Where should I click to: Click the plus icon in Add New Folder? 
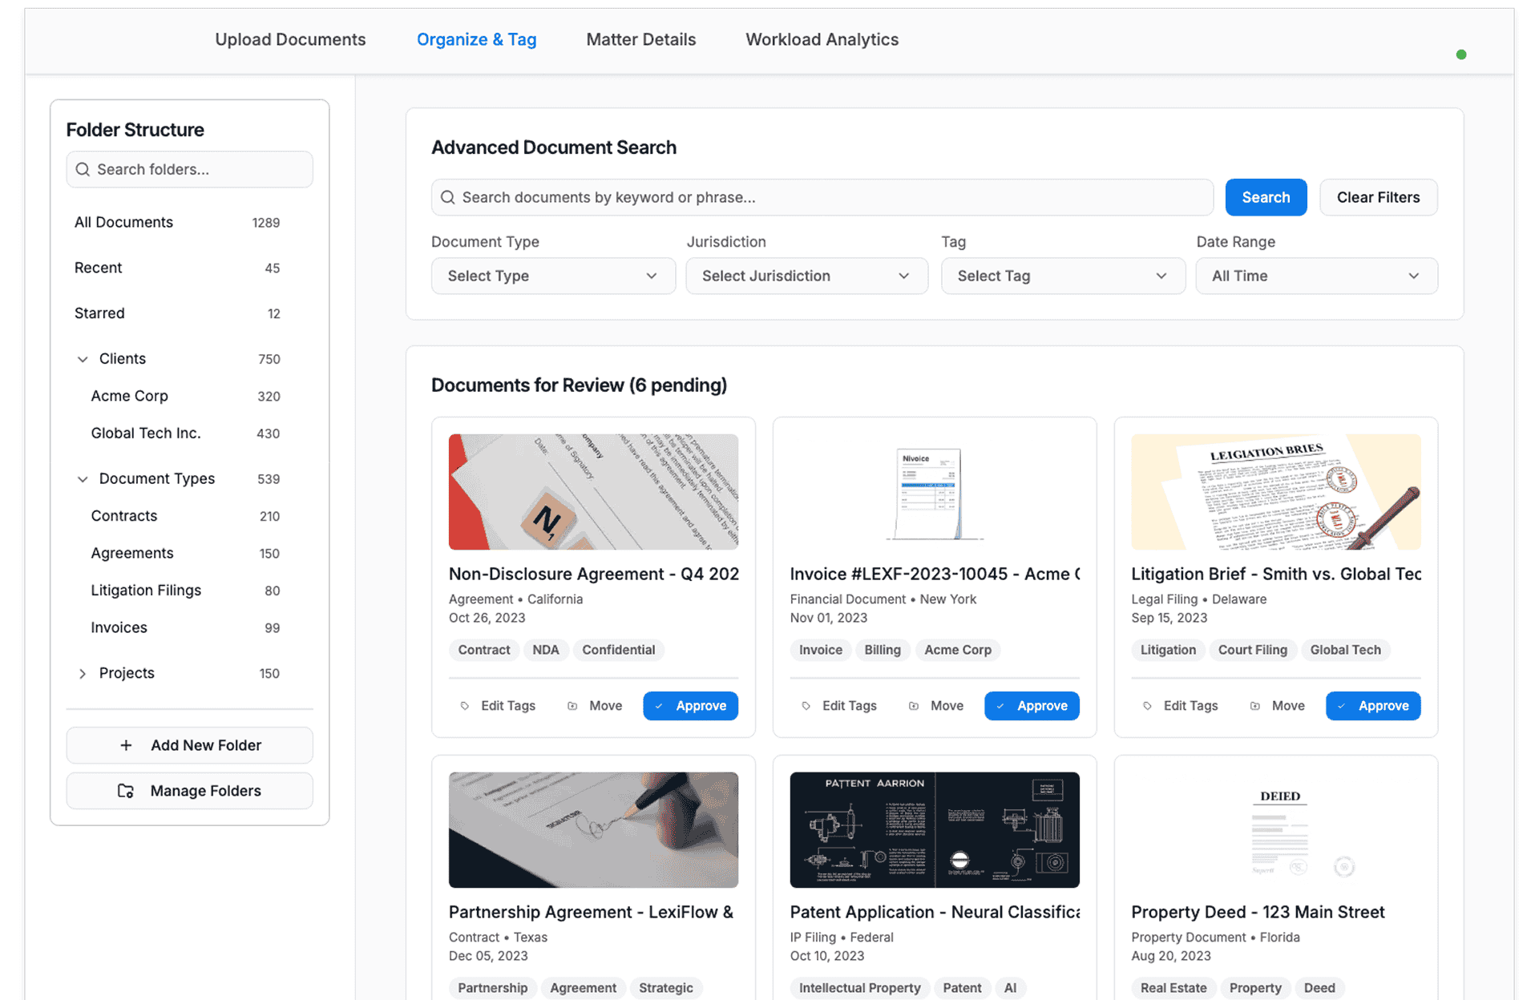(126, 745)
